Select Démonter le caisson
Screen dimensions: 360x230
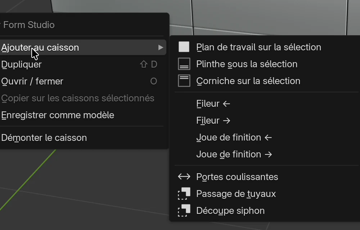pos(83,138)
